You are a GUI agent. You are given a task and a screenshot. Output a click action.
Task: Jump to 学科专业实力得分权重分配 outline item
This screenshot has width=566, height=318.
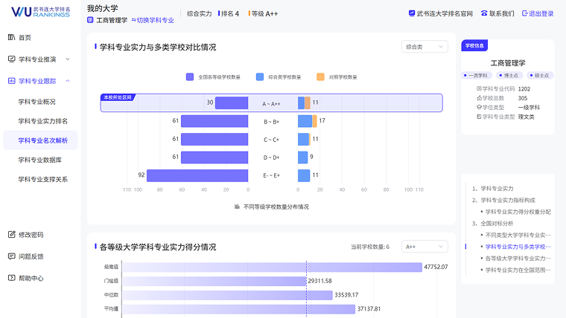pyautogui.click(x=518, y=212)
